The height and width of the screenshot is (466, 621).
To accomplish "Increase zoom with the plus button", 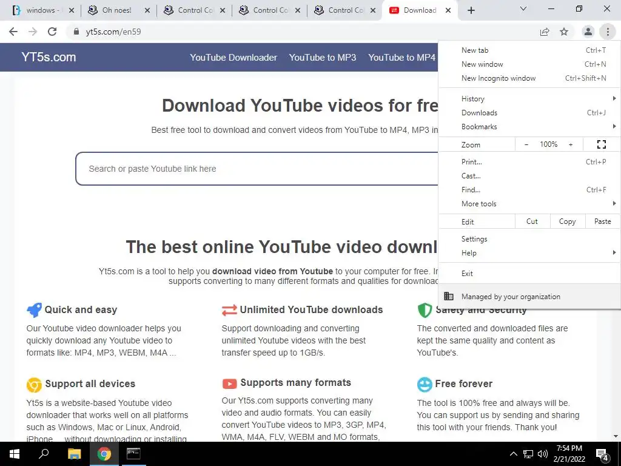I will click(x=571, y=144).
